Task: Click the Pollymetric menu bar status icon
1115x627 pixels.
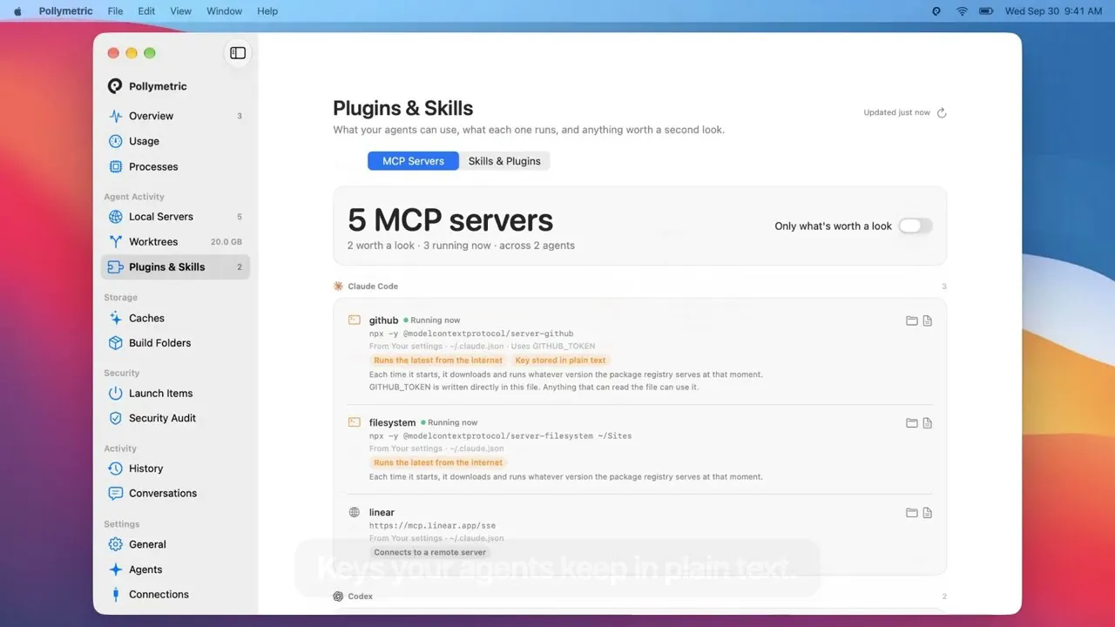Action: pos(936,11)
